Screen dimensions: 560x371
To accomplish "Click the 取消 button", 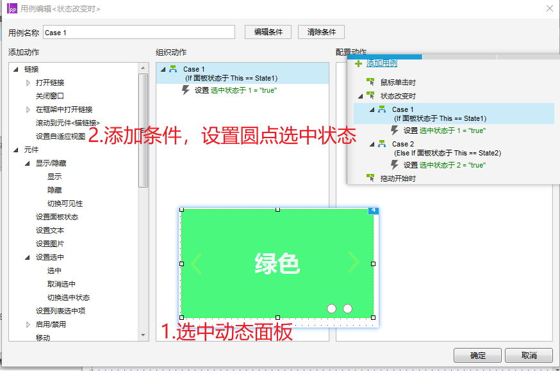I will coord(529,355).
